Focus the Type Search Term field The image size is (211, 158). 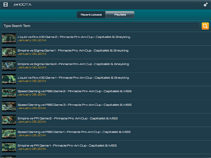(x=101, y=26)
